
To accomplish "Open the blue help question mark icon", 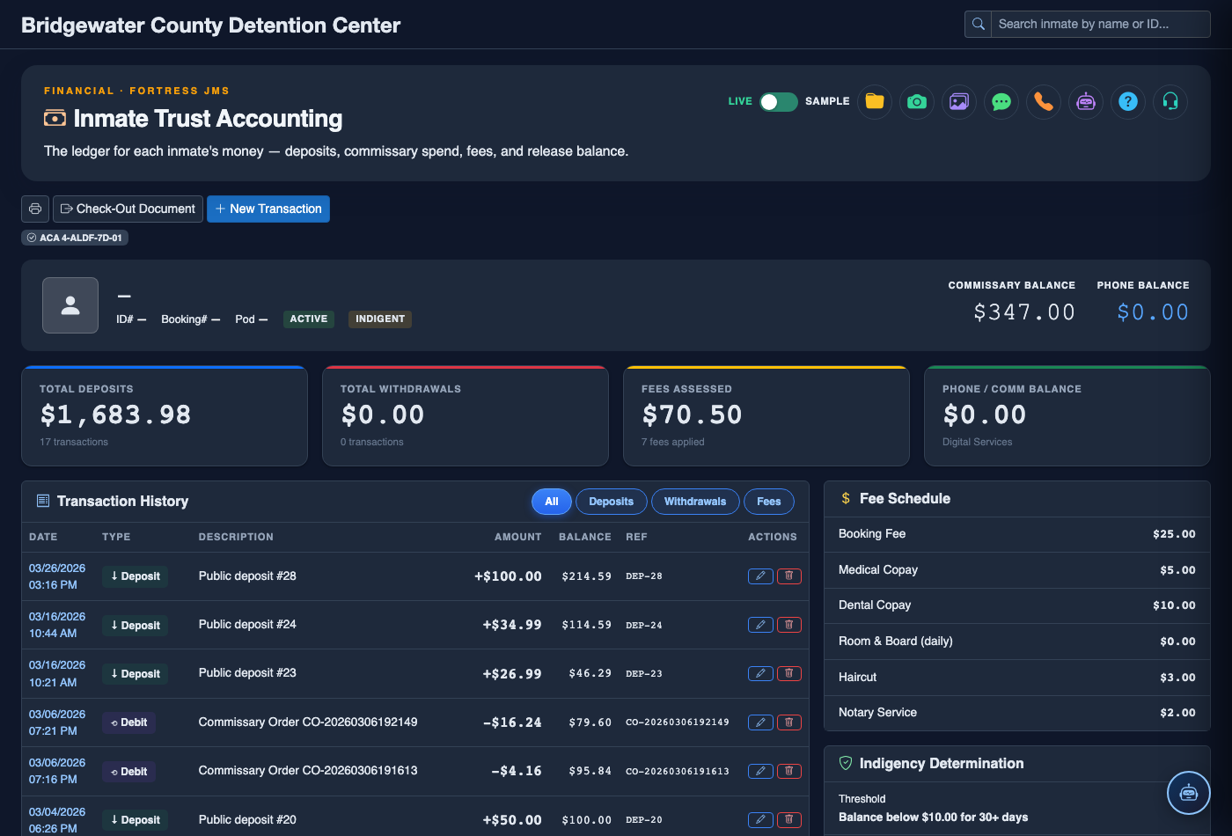I will pos(1128,102).
